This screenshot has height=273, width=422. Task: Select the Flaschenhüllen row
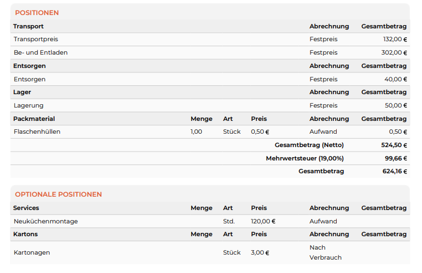coord(210,132)
